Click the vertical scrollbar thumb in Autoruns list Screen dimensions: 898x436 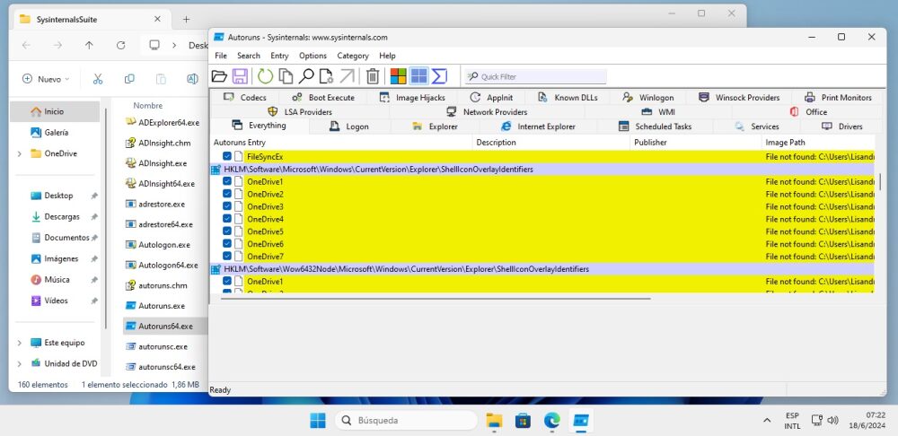coord(880,182)
